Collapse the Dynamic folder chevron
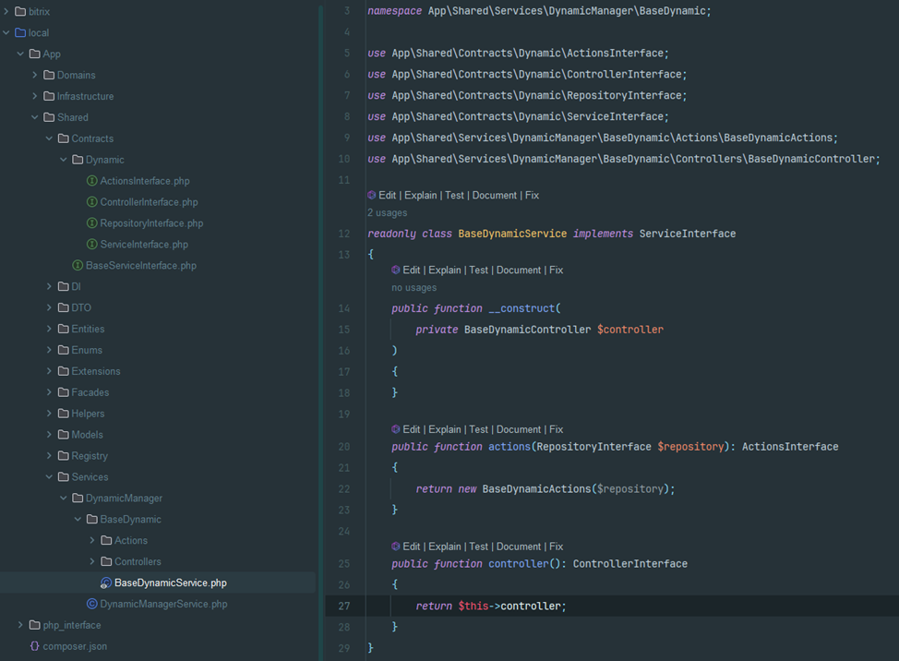 pos(64,160)
